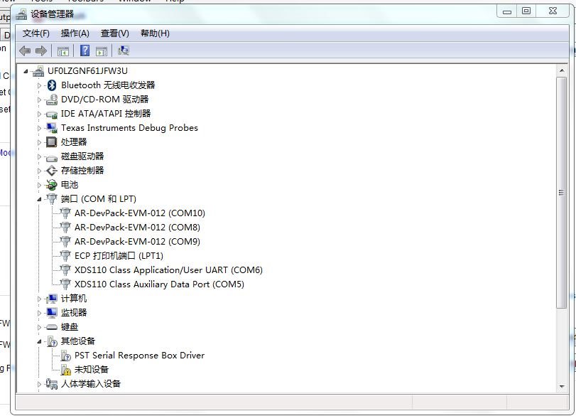Select the 端口 (COM 和 LPT) port icon
The width and height of the screenshot is (576, 416).
52,199
